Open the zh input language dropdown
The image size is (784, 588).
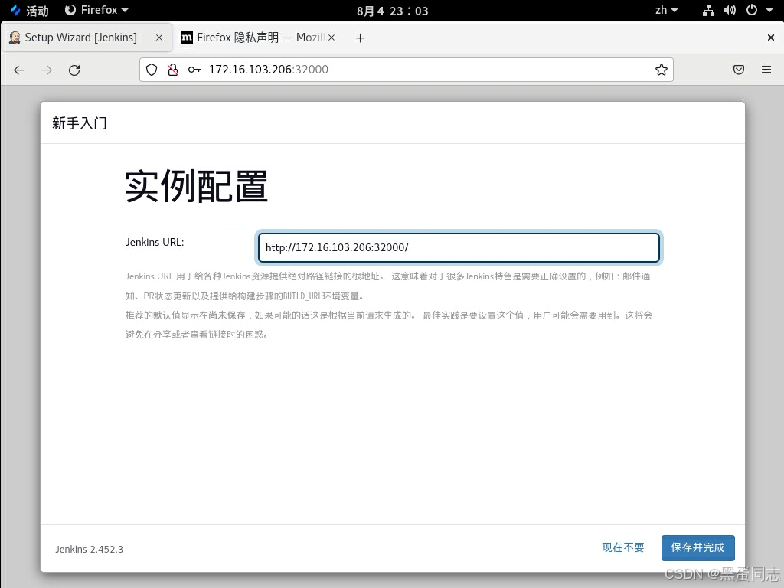(667, 10)
